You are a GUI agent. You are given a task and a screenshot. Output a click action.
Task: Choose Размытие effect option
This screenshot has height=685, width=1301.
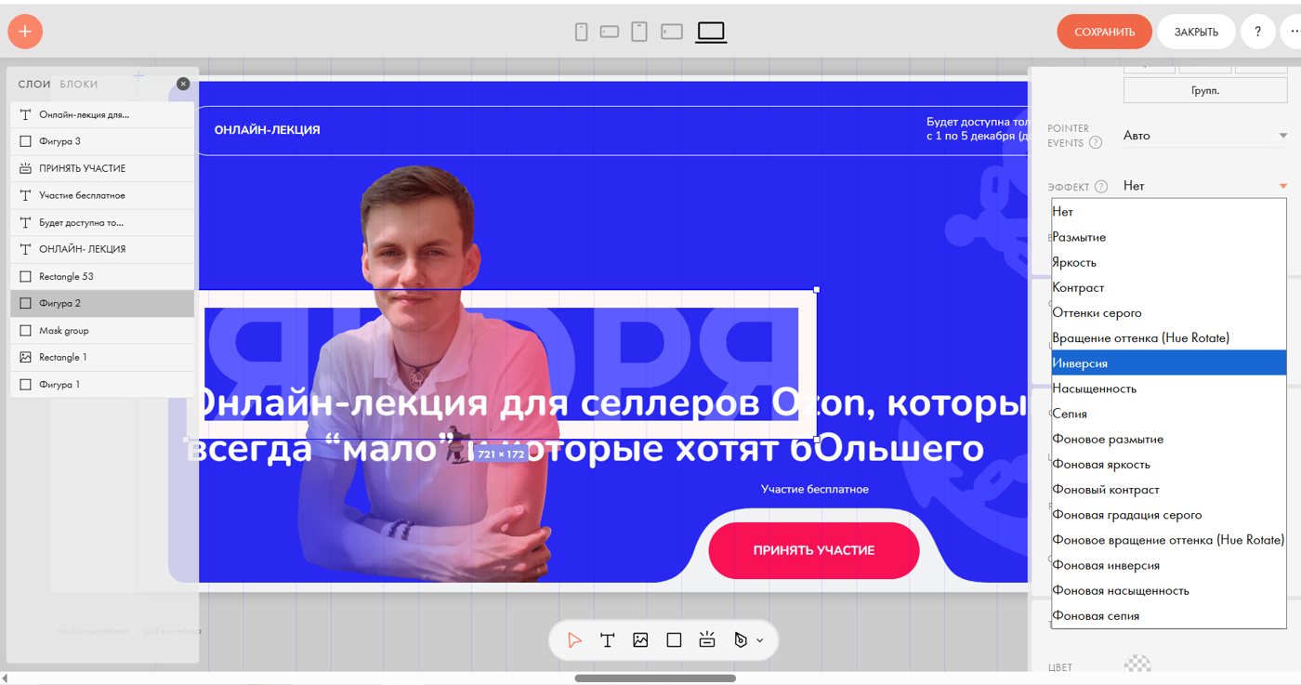[1169, 237]
